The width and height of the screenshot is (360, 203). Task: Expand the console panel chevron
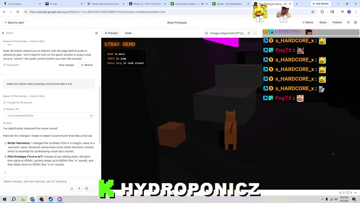coord(356,193)
